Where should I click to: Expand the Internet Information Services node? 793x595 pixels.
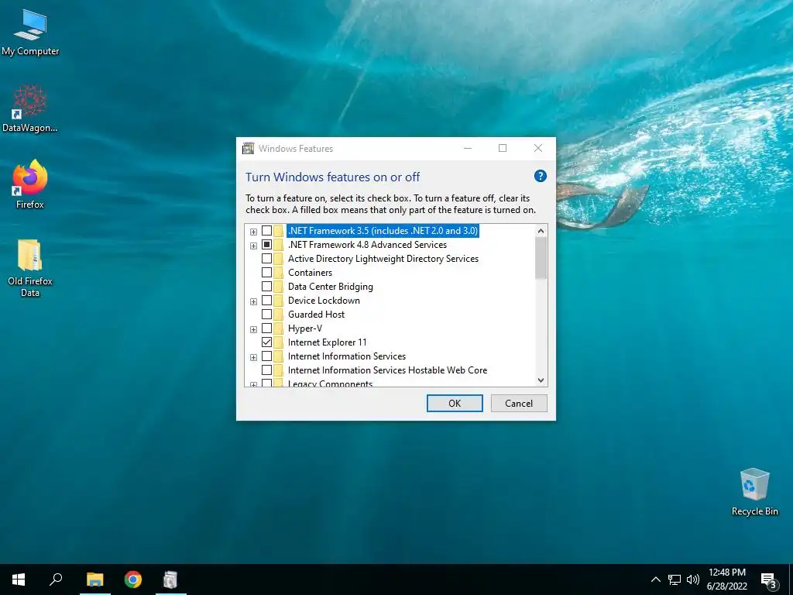(253, 357)
